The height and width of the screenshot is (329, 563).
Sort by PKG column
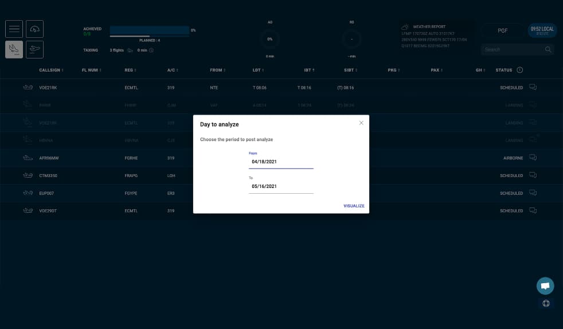click(x=393, y=70)
